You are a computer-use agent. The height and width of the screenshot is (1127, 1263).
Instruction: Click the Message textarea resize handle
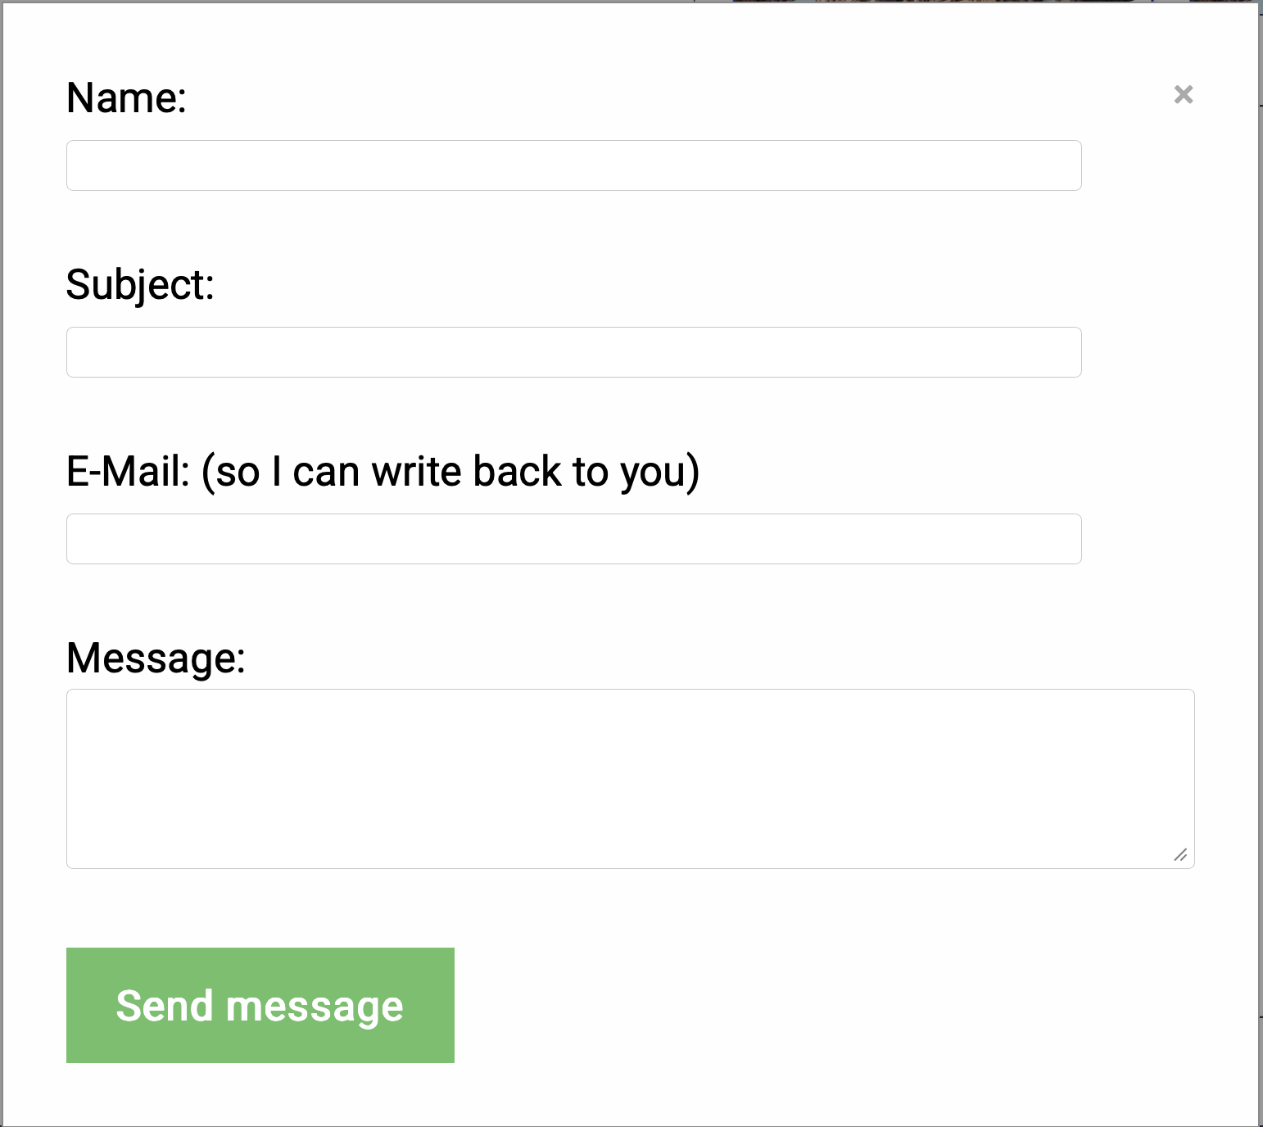click(1180, 855)
